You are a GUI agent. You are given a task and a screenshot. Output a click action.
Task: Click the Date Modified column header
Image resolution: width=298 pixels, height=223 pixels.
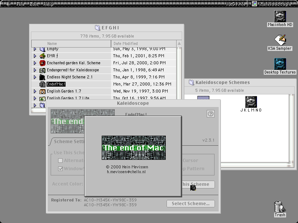point(144,43)
